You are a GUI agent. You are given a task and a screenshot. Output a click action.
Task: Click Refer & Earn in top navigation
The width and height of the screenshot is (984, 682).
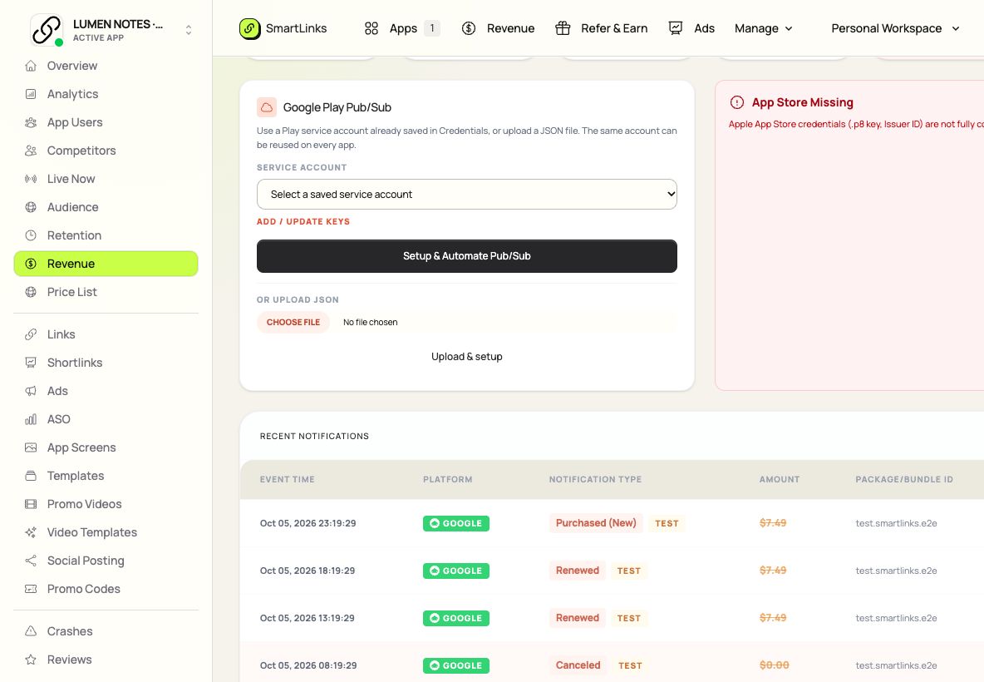[614, 29]
